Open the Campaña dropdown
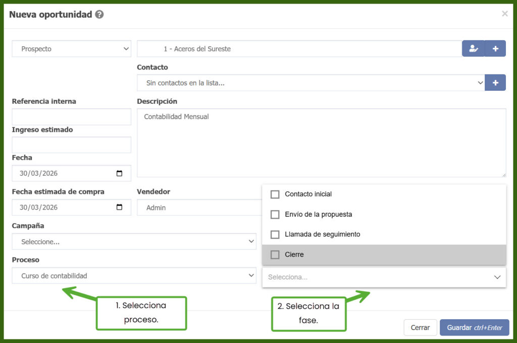Viewport: 517px width, 343px height. click(134, 242)
